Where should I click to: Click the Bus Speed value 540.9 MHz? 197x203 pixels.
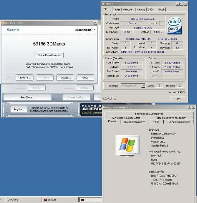pos(131,72)
